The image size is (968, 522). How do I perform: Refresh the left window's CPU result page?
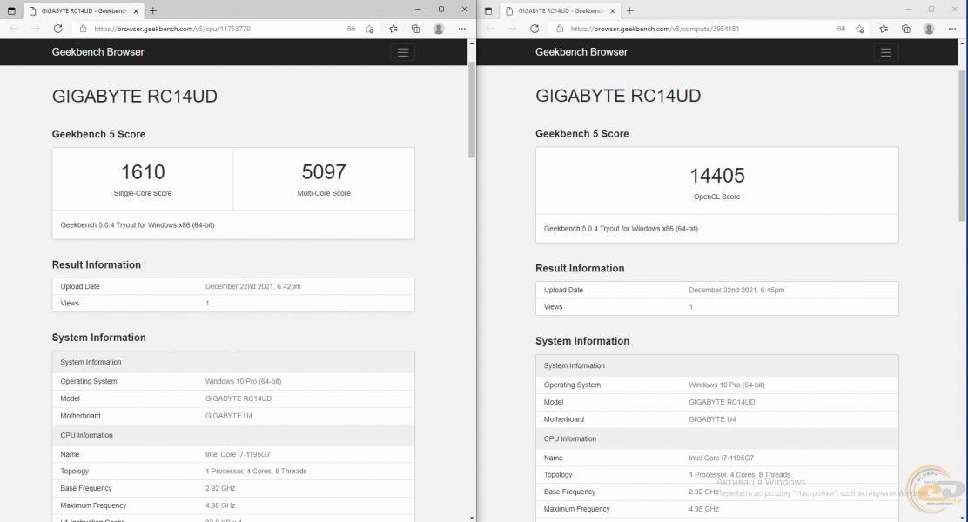click(58, 29)
